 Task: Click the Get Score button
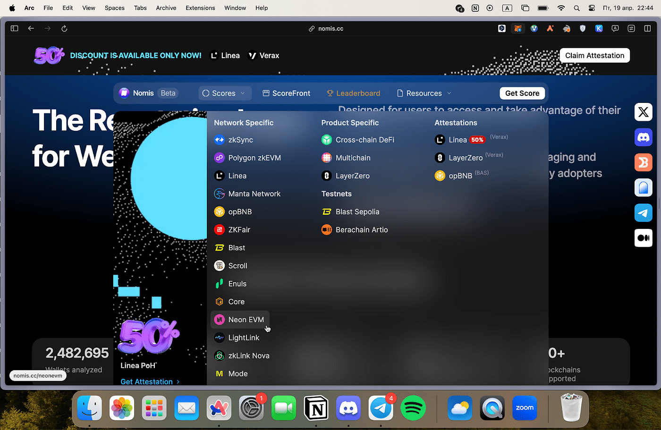[522, 93]
